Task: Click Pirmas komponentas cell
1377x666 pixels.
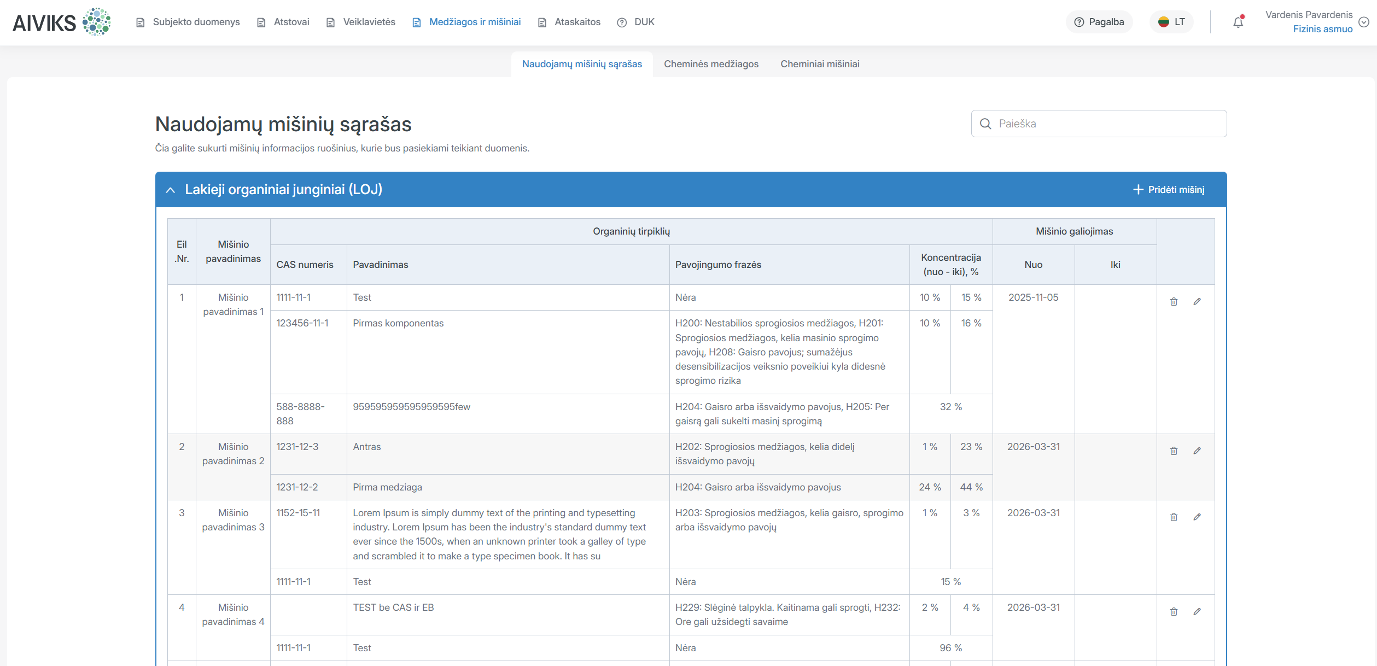Action: click(507, 352)
